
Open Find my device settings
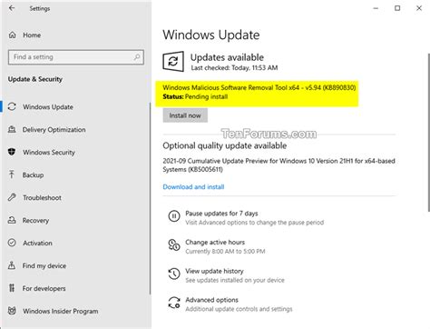coord(44,265)
